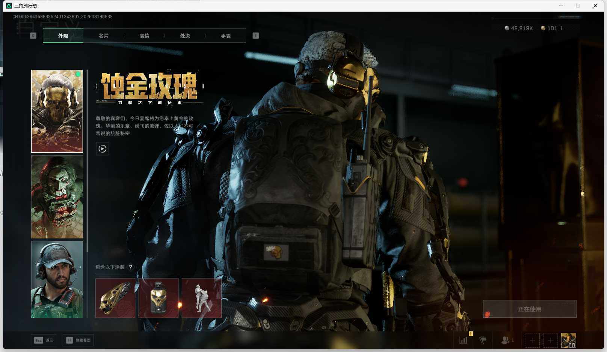Click the CN UID text at top
The width and height of the screenshot is (607, 352).
[62, 16]
